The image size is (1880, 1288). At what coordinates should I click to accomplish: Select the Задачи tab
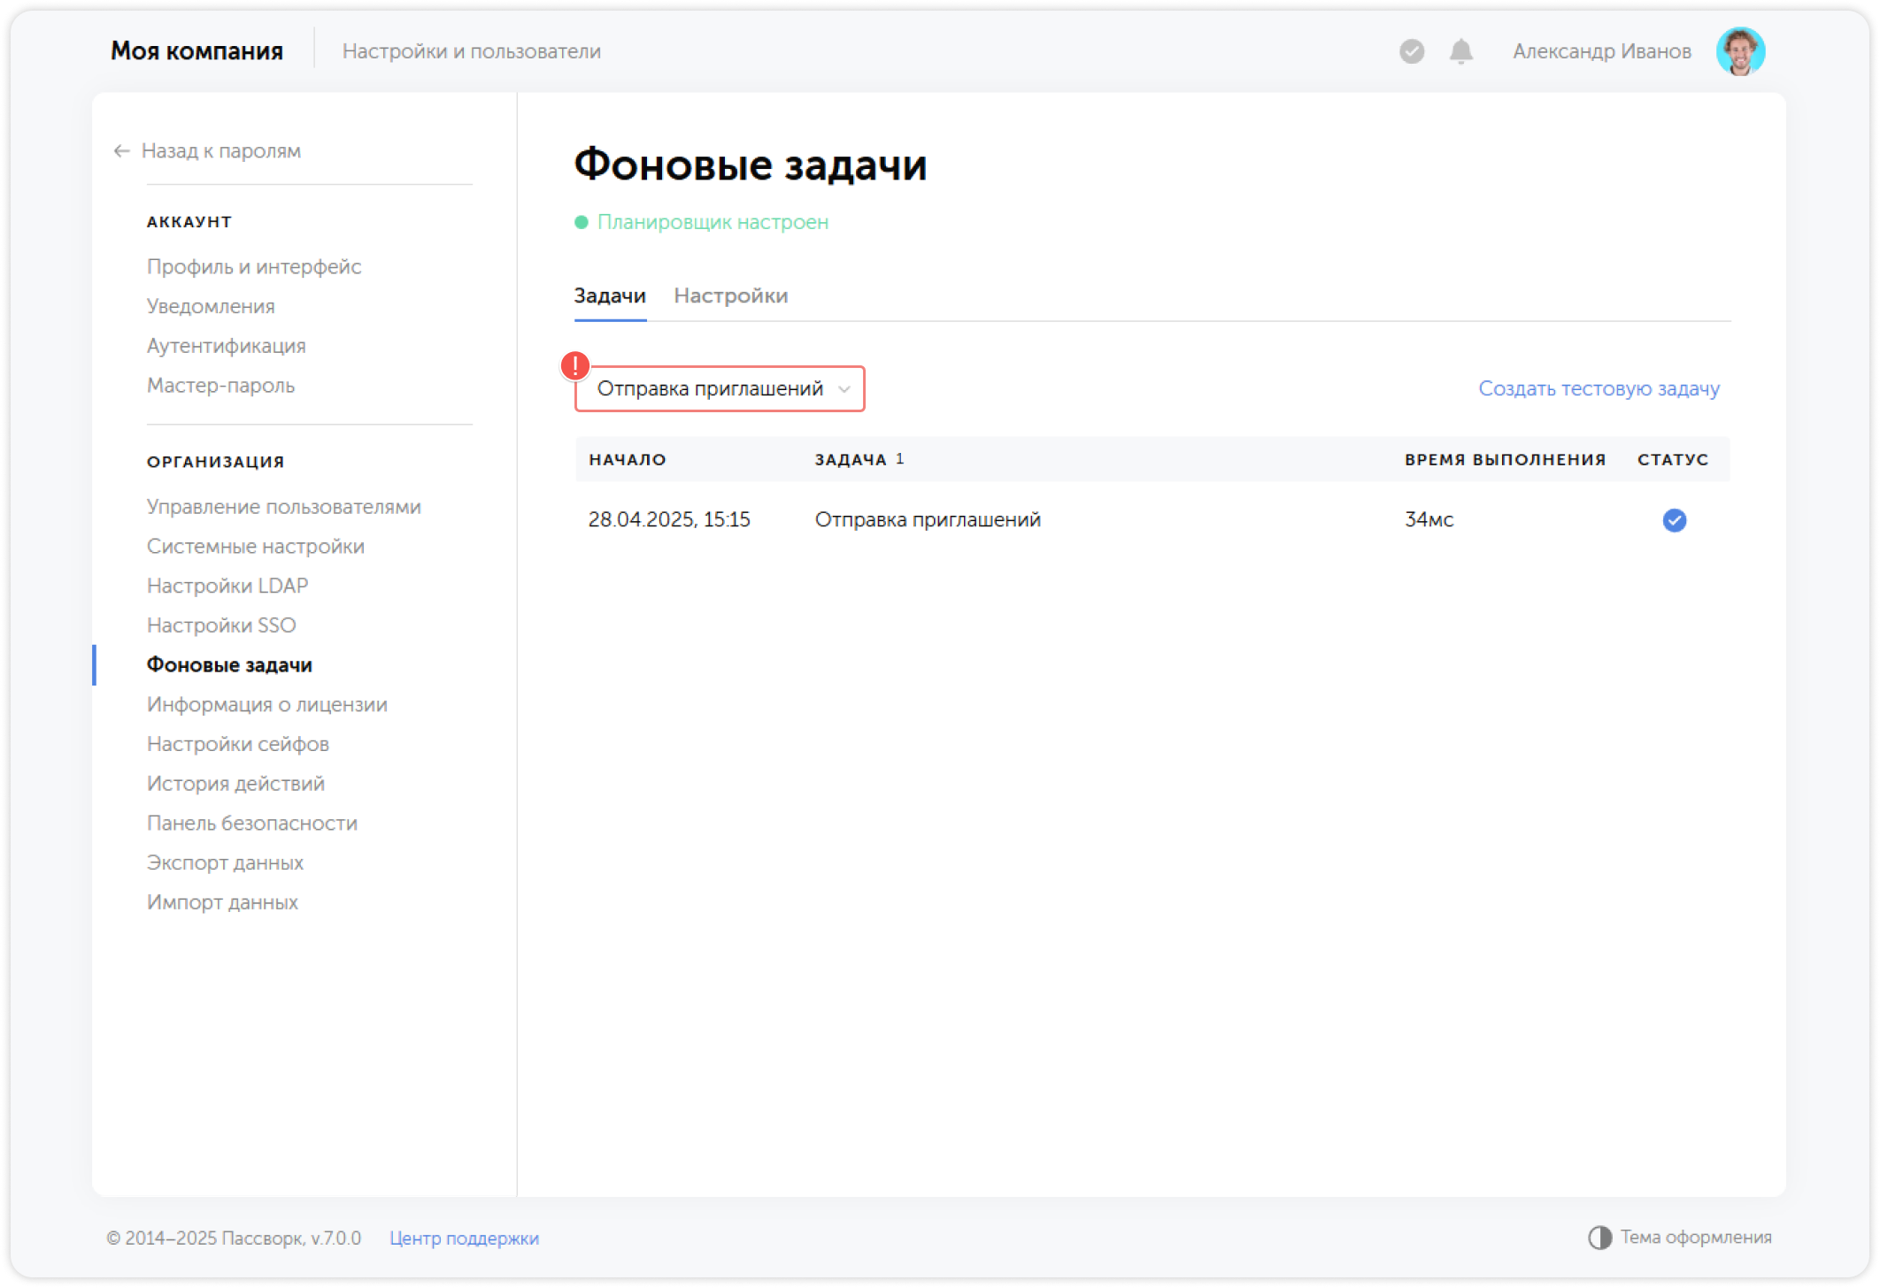(x=610, y=295)
